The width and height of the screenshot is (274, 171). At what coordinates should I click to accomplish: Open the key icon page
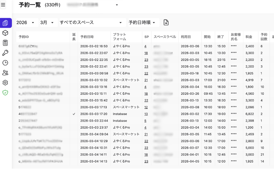(5, 53)
